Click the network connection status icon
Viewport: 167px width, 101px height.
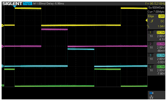coord(151,97)
